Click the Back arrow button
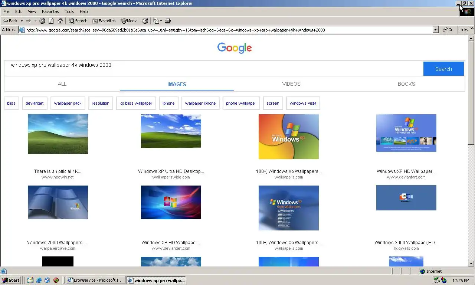This screenshot has width=475, height=285. click(x=10, y=21)
